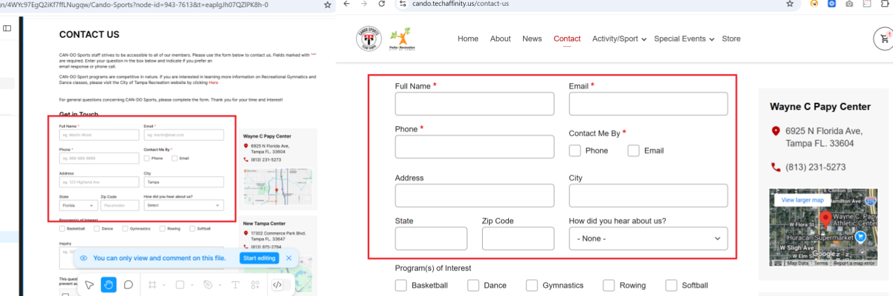Bookmark the contact-us page with the star
Screen dimensions: 893x296
(x=789, y=4)
